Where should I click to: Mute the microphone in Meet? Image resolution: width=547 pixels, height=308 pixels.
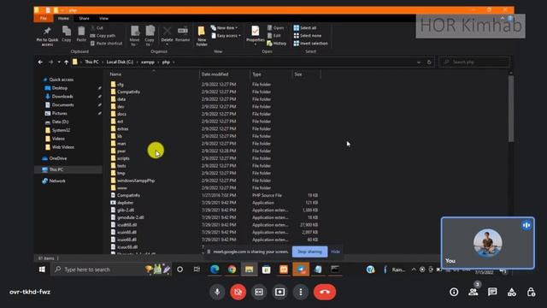pyautogui.click(x=217, y=292)
